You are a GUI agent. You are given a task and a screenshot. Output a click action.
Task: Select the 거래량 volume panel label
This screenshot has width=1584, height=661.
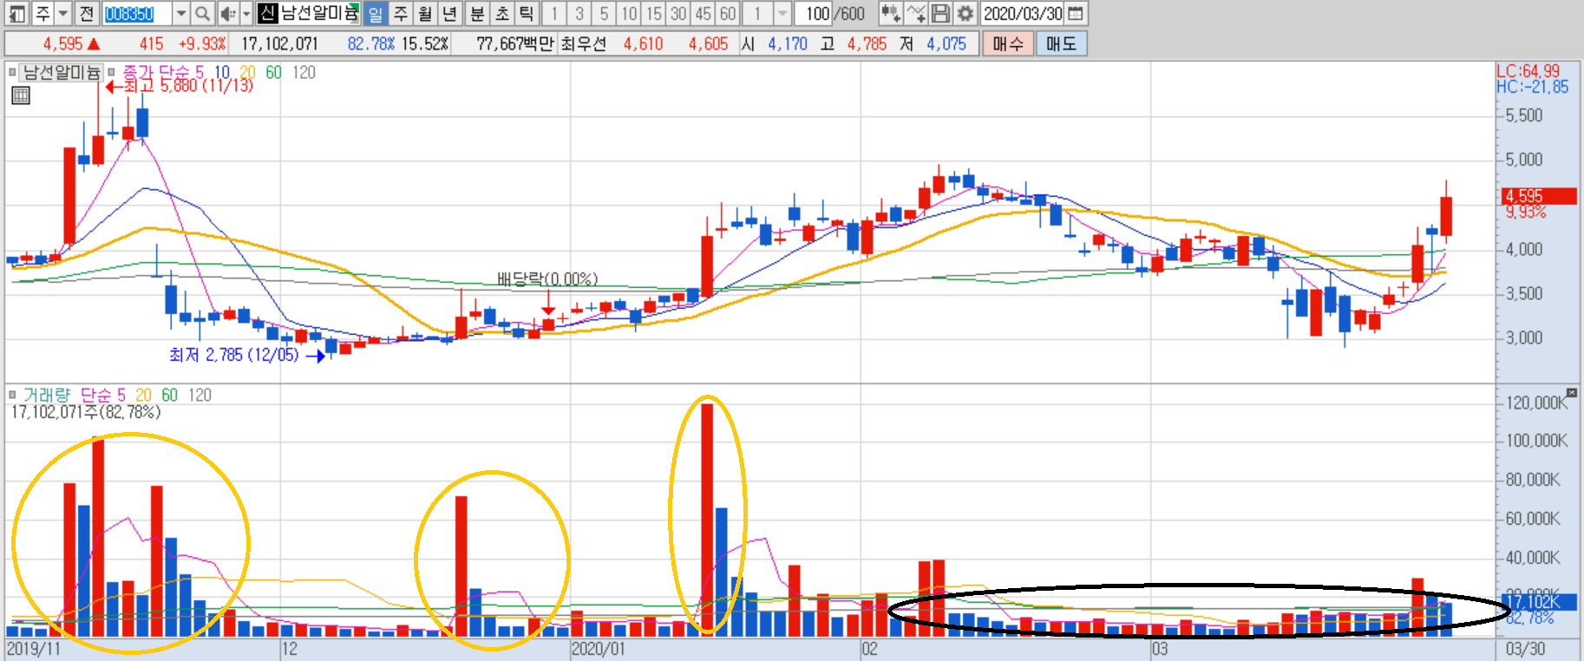coord(48,395)
